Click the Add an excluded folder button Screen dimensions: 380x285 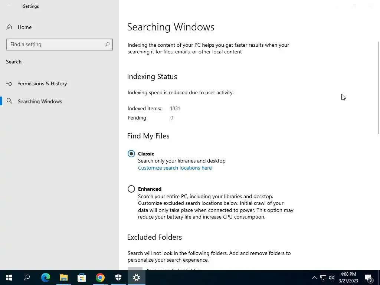click(135, 269)
